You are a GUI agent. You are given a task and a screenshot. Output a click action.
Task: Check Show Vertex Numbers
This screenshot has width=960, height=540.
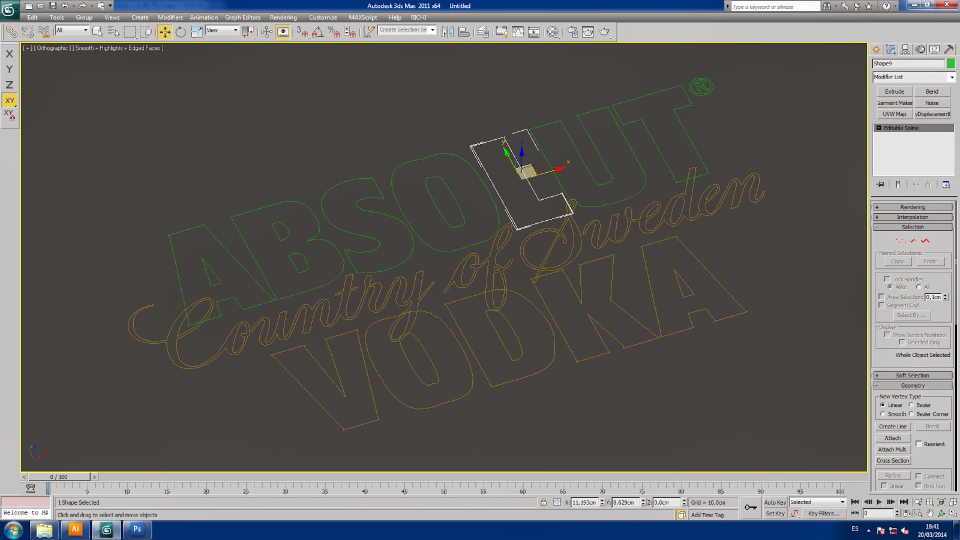(887, 335)
